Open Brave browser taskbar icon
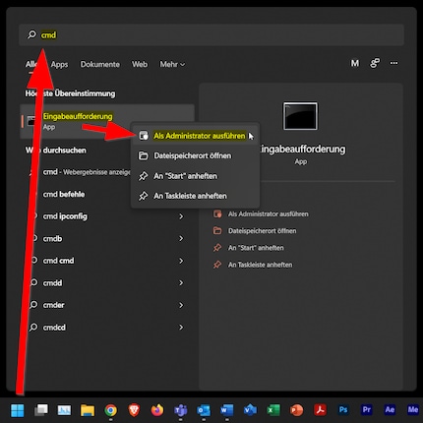This screenshot has height=423, width=423. click(134, 410)
